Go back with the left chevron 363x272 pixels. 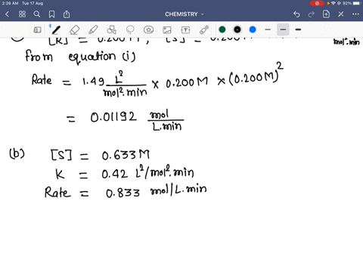[x=7, y=14]
